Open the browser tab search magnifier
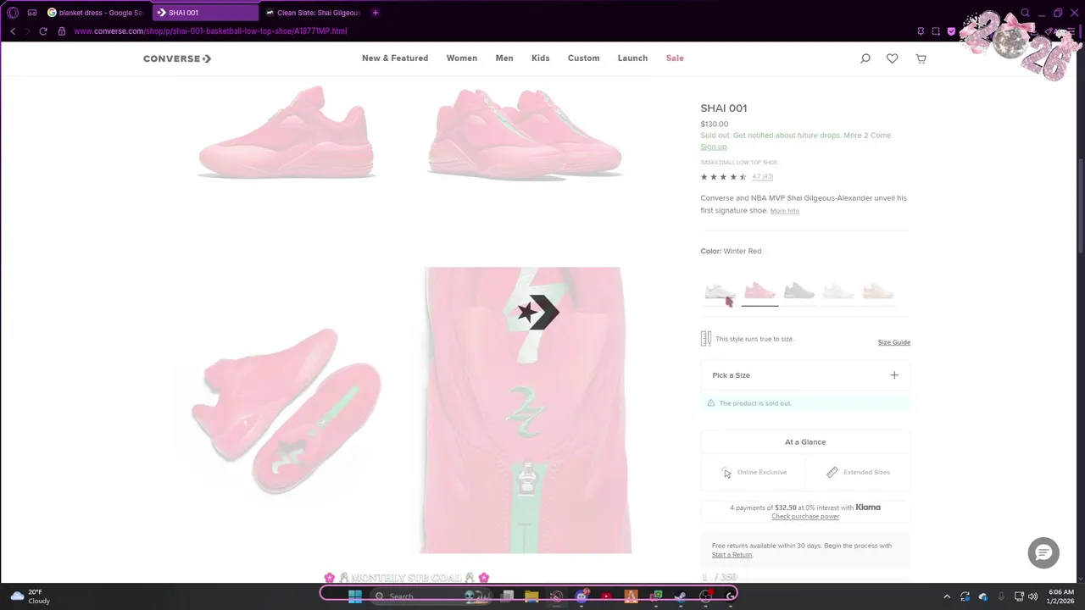The width and height of the screenshot is (1085, 610). pyautogui.click(x=1025, y=13)
